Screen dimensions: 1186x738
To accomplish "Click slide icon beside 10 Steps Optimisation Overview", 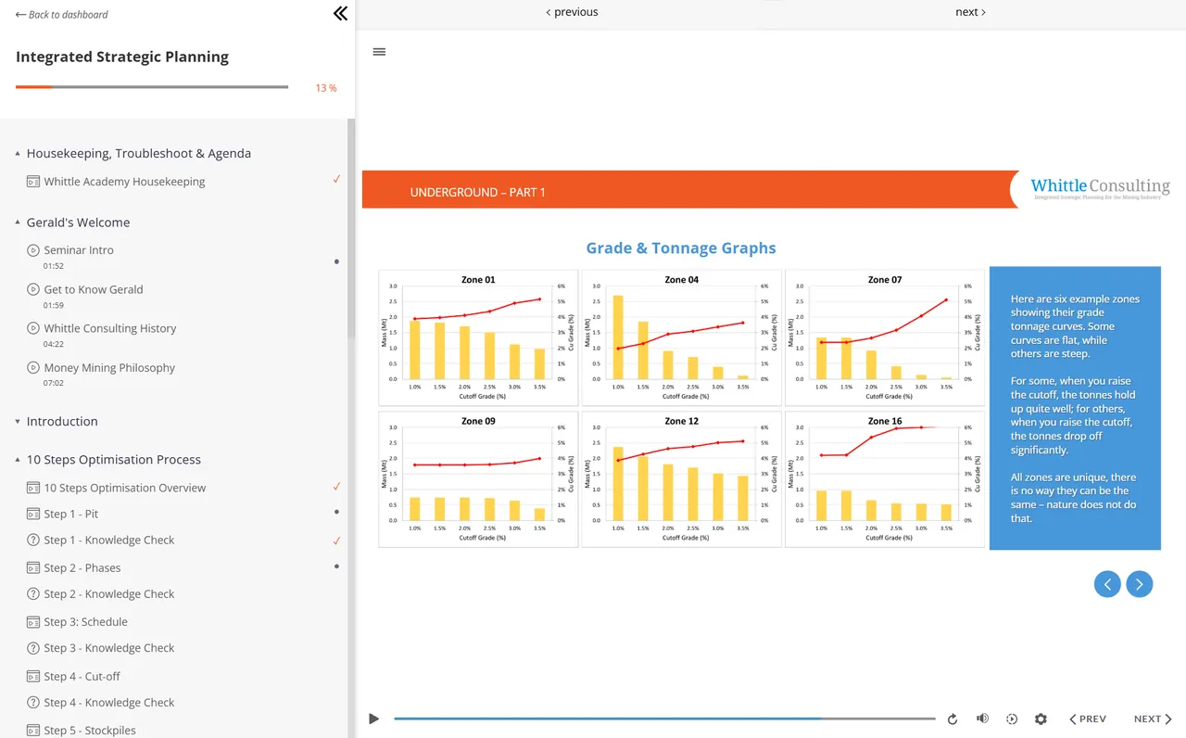I will click(x=33, y=488).
